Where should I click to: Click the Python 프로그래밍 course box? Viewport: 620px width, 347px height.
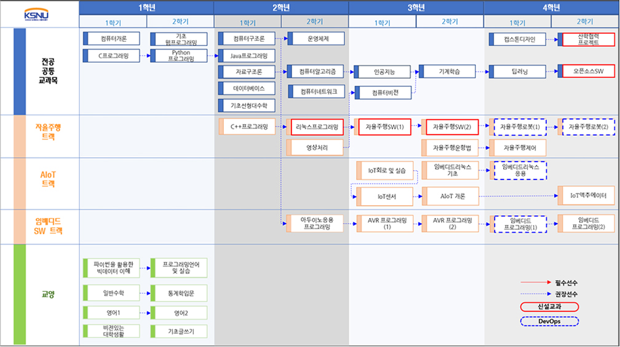point(180,56)
